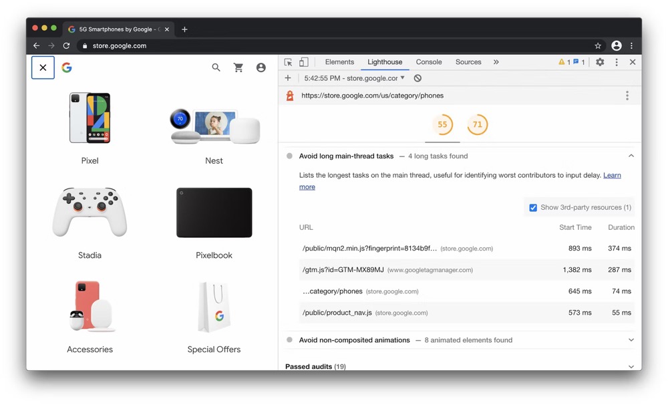Bookmark this page with the star icon

tap(598, 45)
